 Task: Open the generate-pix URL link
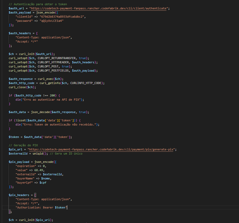101,149
